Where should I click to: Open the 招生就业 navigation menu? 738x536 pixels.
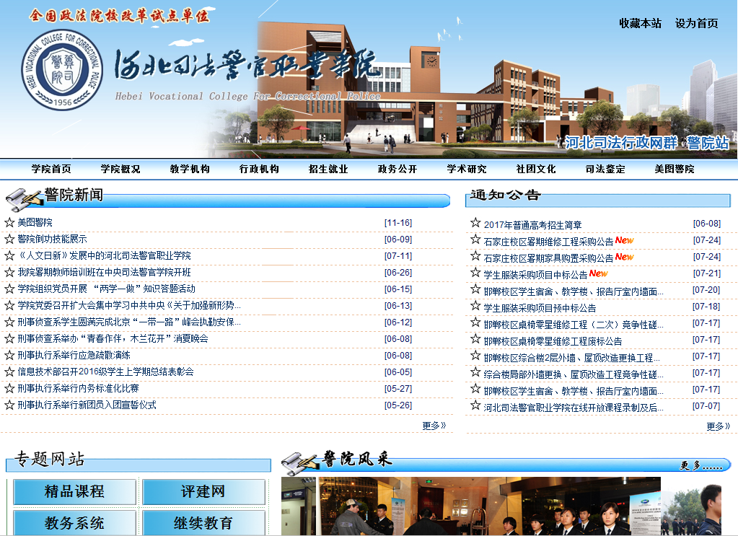(328, 170)
